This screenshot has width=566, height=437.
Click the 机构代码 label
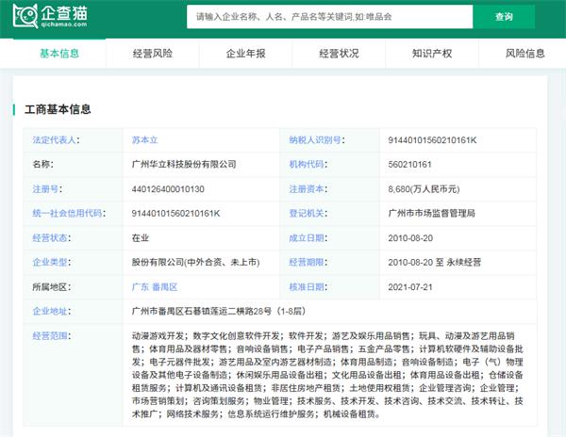[307, 164]
